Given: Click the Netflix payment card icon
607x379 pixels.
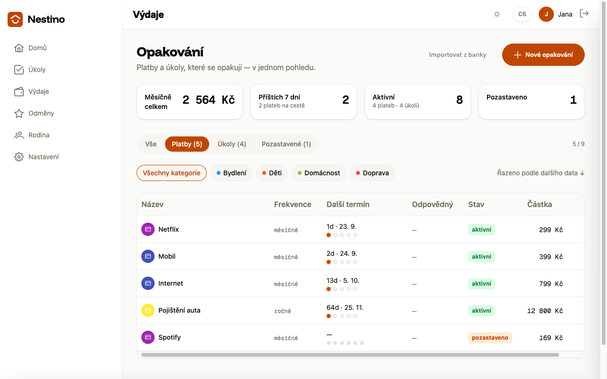Looking at the screenshot, I should pos(148,229).
